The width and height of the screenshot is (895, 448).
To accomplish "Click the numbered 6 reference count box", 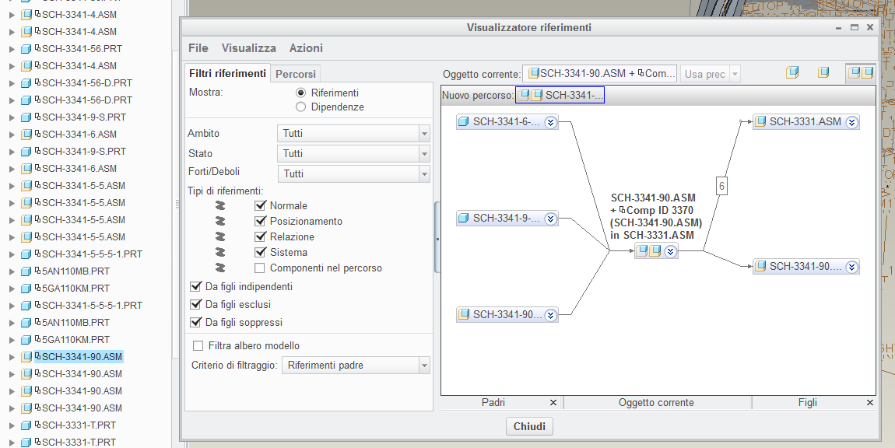I will point(721,186).
